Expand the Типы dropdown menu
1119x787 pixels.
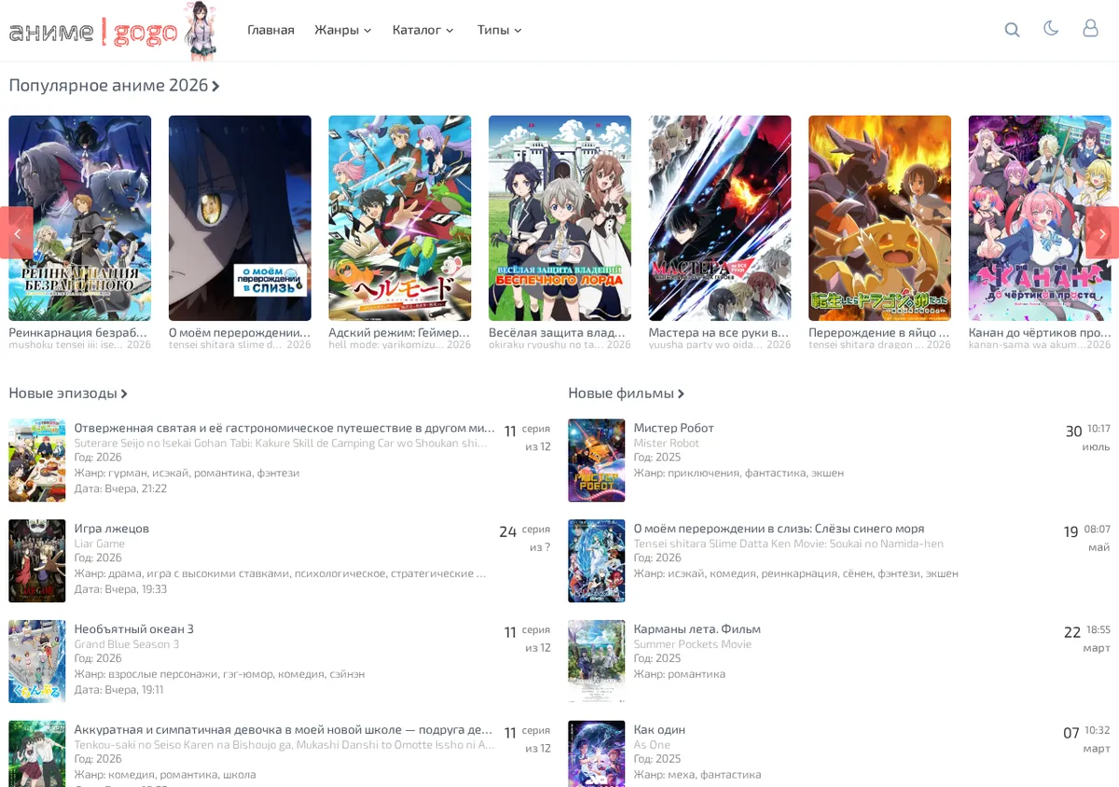tap(500, 30)
